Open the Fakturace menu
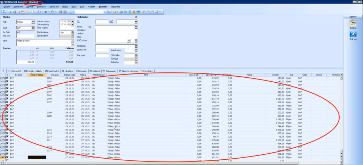Screen dimensions: 363x165 click(54, 7)
